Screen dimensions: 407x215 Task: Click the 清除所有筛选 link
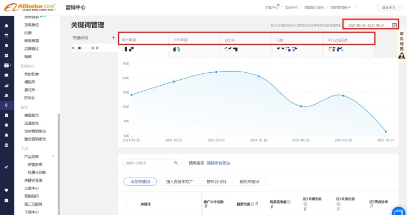pos(219,163)
